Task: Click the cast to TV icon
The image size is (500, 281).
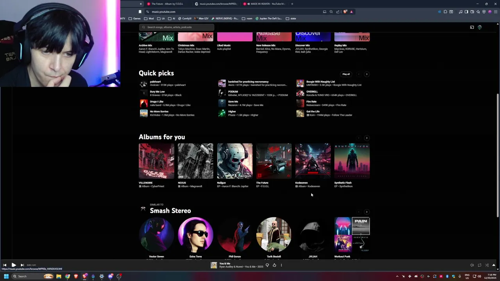Action: 472,27
